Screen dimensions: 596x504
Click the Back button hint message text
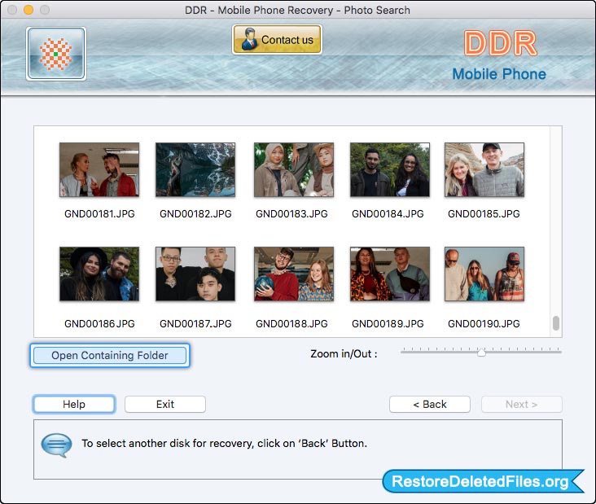[224, 444]
